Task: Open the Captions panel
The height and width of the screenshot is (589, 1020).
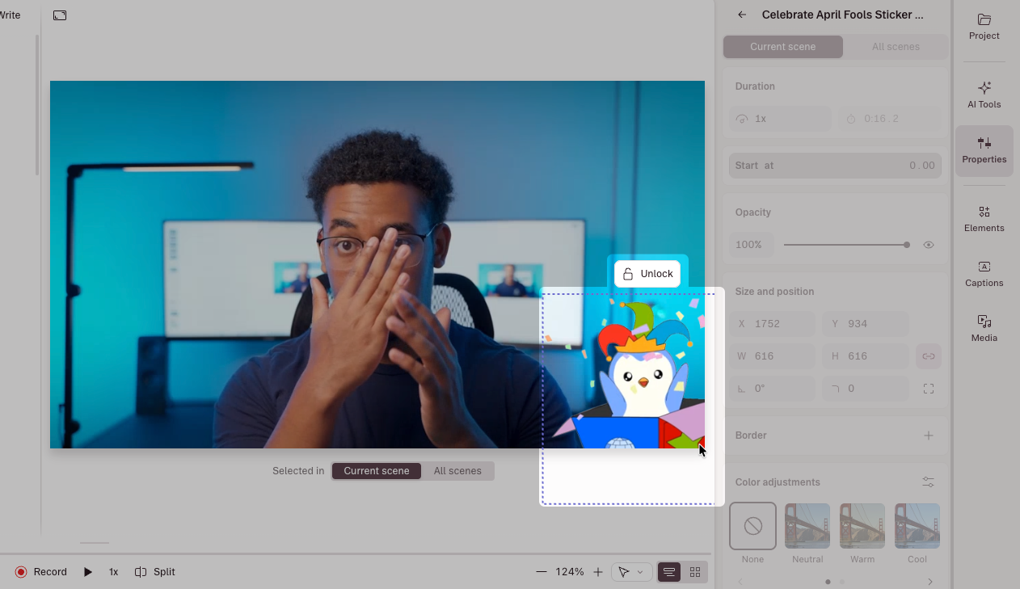Action: (984, 274)
